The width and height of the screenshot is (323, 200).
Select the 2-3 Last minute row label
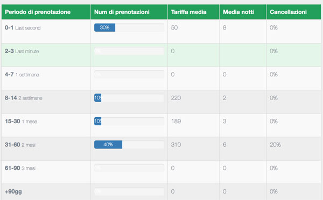22,51
